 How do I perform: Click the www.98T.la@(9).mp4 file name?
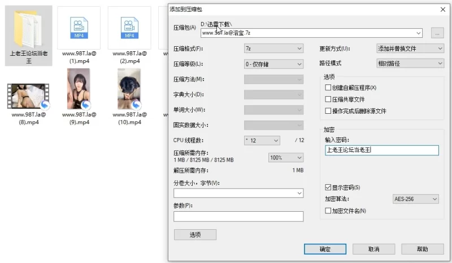[x=79, y=118]
